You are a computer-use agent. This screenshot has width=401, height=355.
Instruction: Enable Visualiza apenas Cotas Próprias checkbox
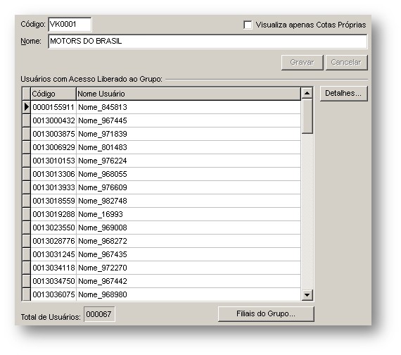point(248,25)
